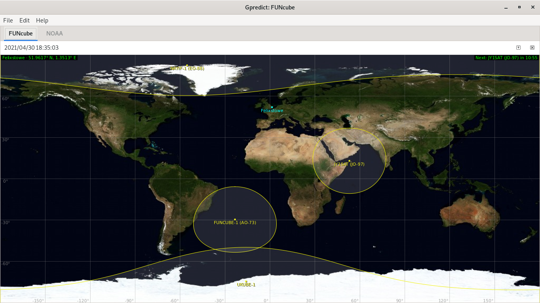
Task: Select the FUNCUBE-1 (AO-73) satellite marker
Action: click(235, 219)
